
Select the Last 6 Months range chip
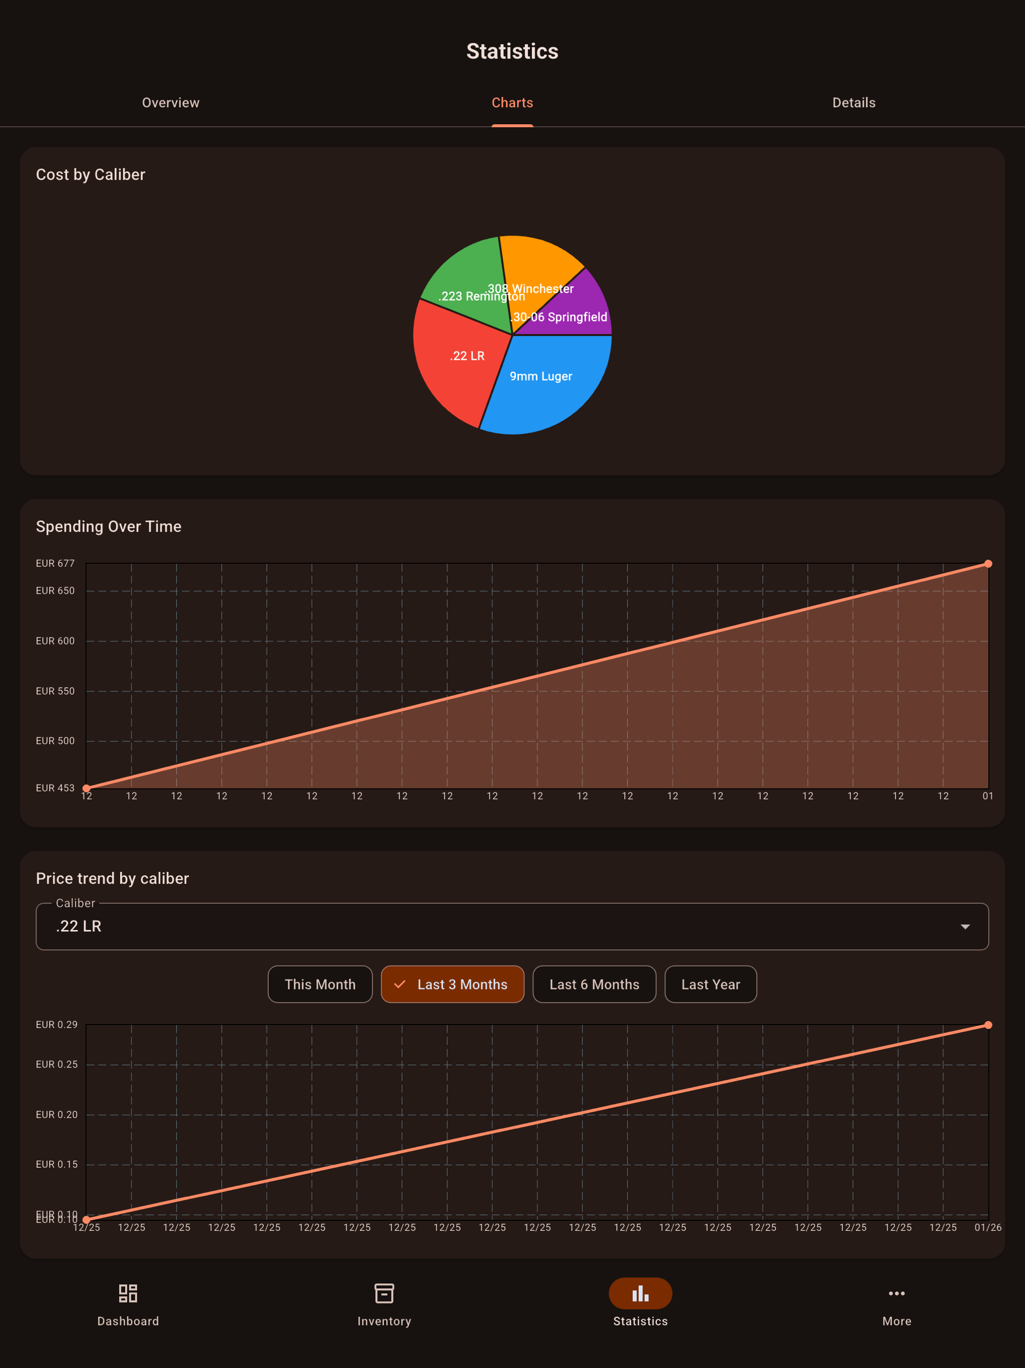(x=594, y=984)
